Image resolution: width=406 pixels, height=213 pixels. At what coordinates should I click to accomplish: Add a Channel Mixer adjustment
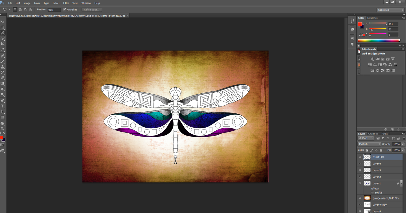tap(390, 65)
